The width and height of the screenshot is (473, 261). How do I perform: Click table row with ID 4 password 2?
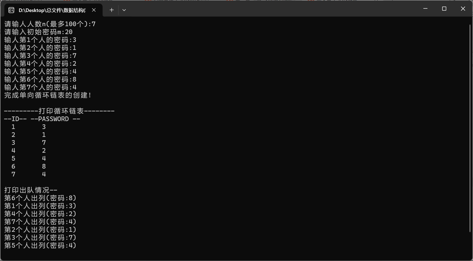tap(29, 151)
